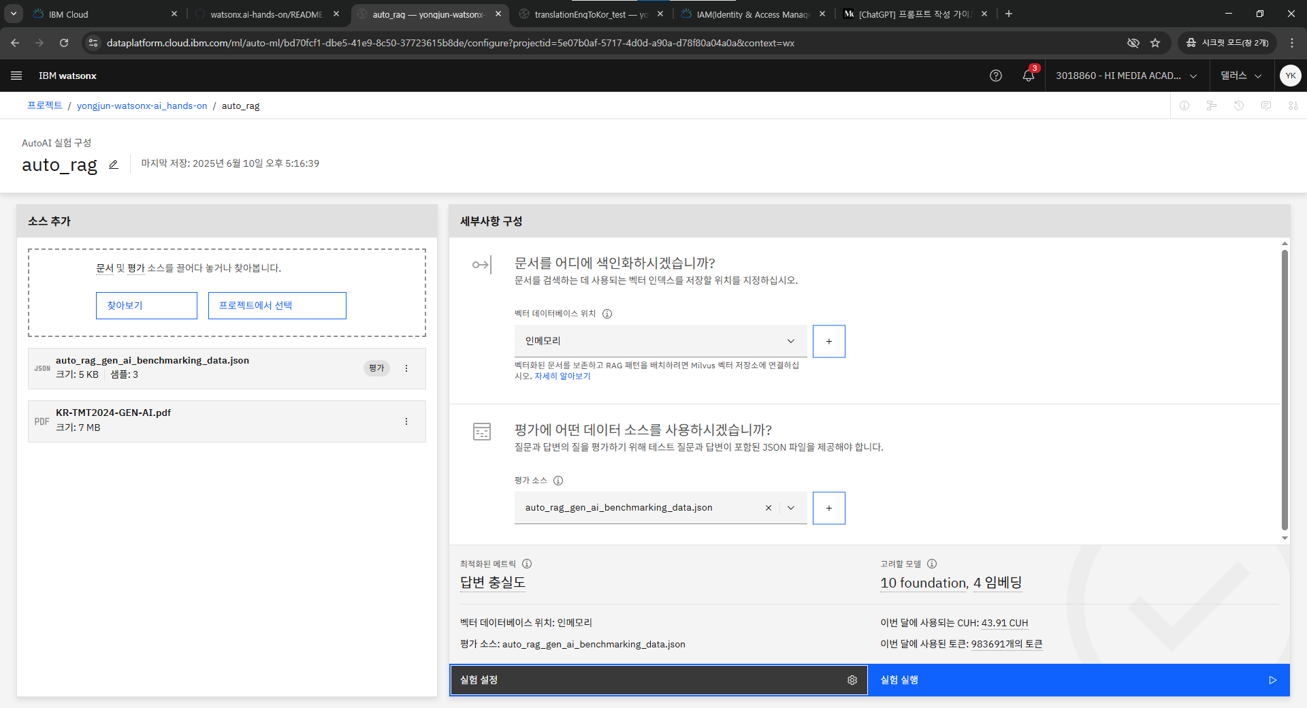Open the YK user avatar menu
Image resolution: width=1307 pixels, height=708 pixels.
coord(1291,76)
